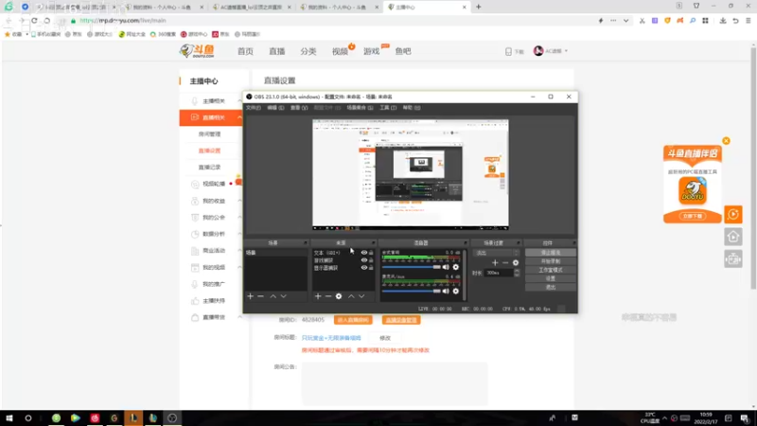Add a new source with the plus icon in the 来源 panel
The image size is (757, 426).
[318, 296]
